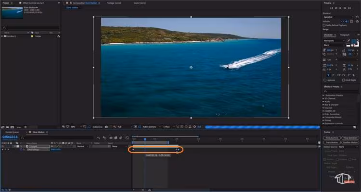Click the Effects & Presets search field
Image resolution: width=361 pixels, height=192 pixels.
(341, 91)
